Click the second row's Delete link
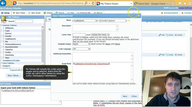192x108 pixels. point(178,55)
